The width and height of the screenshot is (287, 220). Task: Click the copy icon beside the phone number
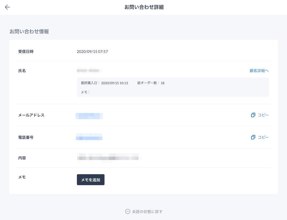tap(253, 137)
